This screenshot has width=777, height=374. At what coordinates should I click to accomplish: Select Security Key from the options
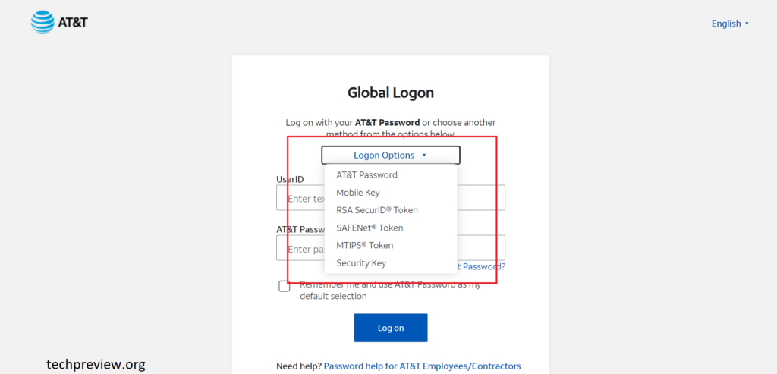point(361,263)
